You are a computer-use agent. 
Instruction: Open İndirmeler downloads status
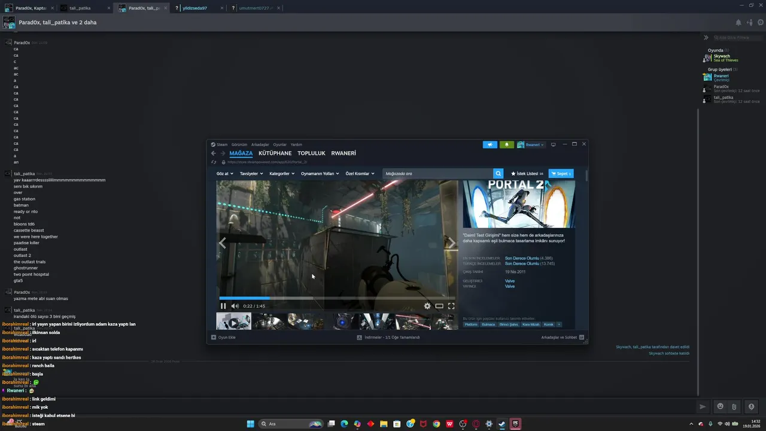pyautogui.click(x=388, y=337)
